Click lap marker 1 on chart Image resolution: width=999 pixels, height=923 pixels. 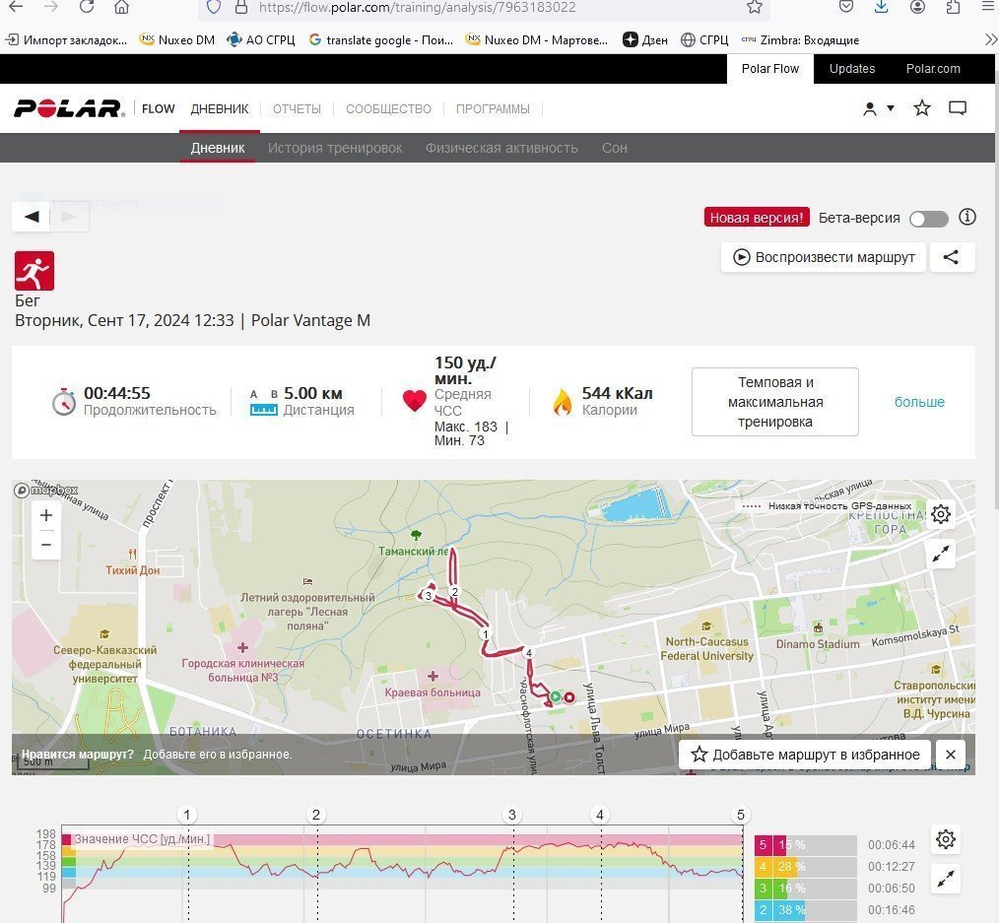pos(186,814)
